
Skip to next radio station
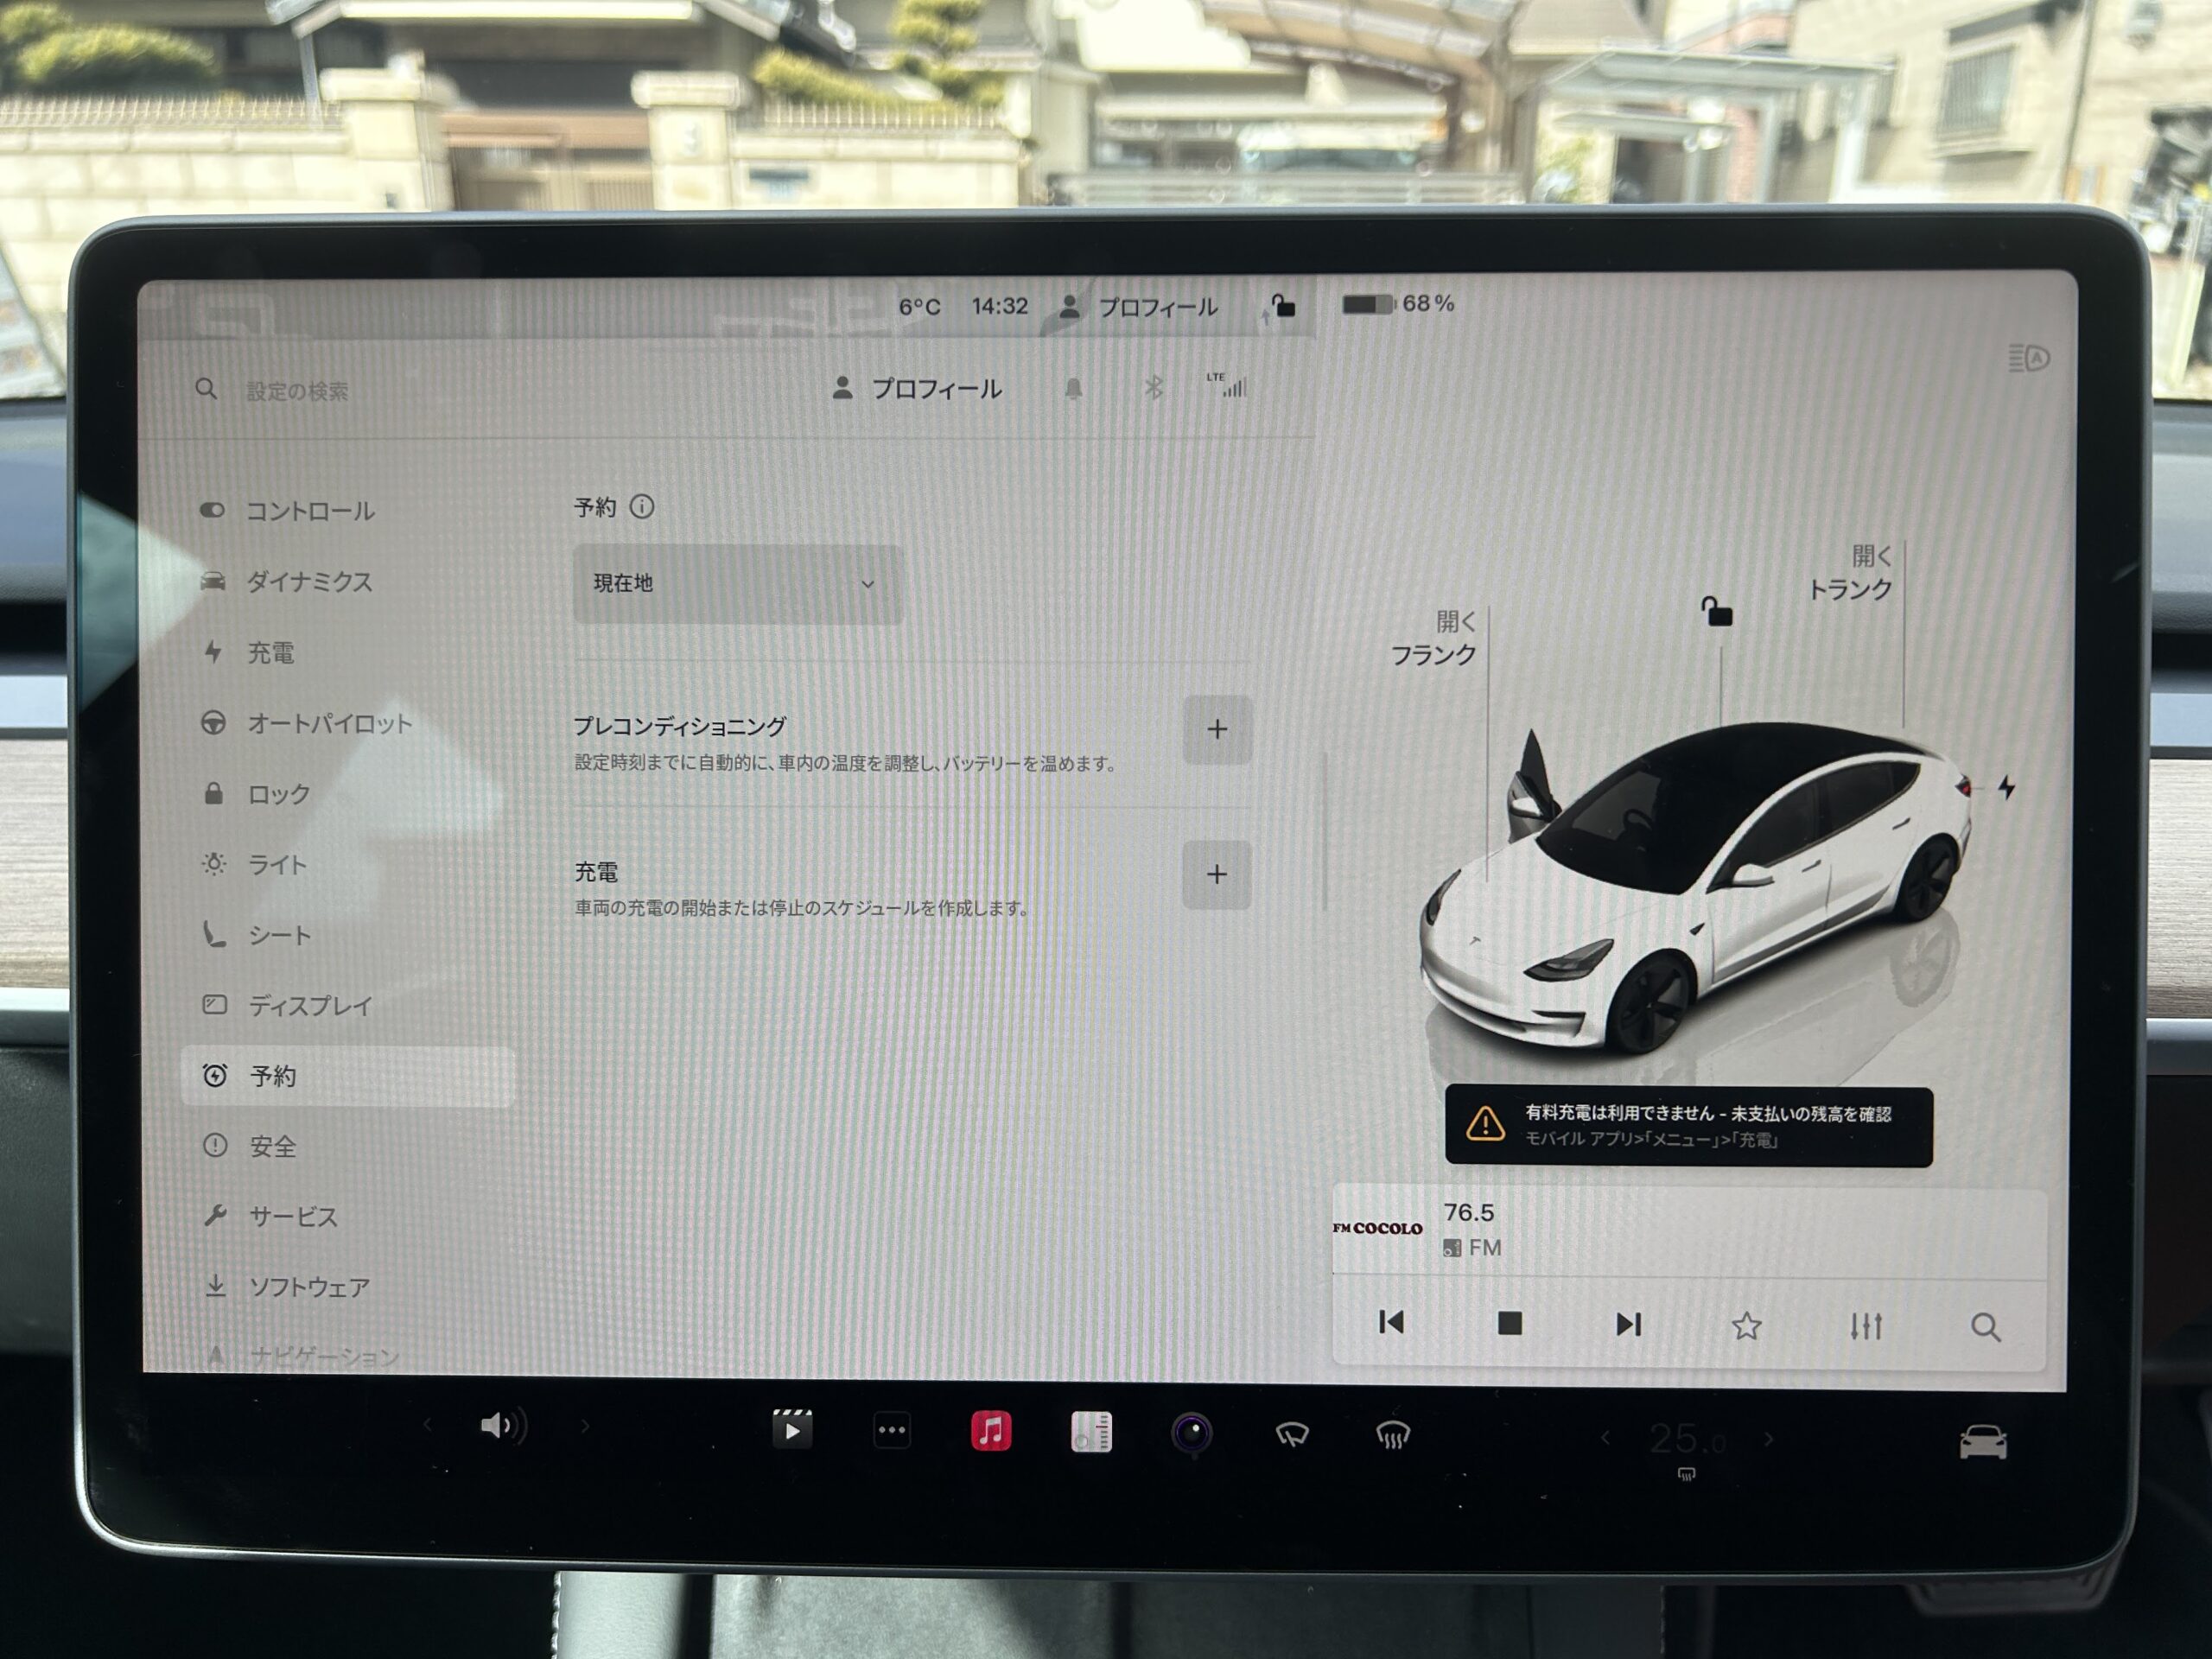pos(1629,1325)
